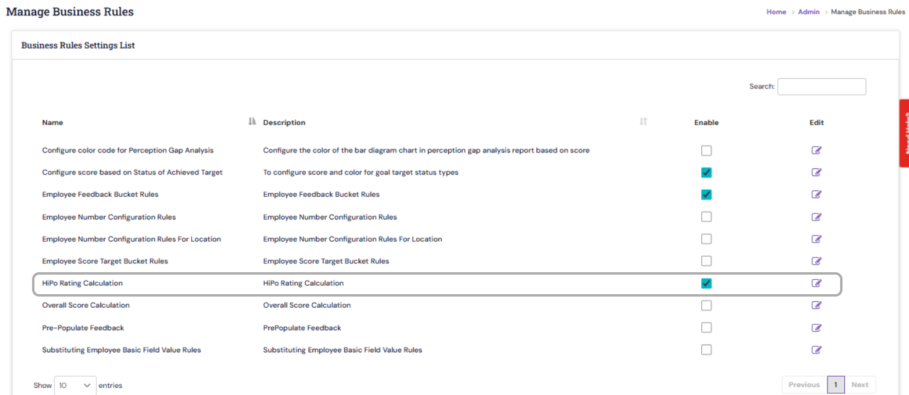Viewport: 909px width, 395px height.
Task: Sort table by Description column icon
Action: (643, 122)
